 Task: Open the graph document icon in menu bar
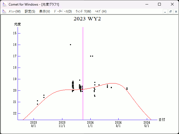pos(4,11)
